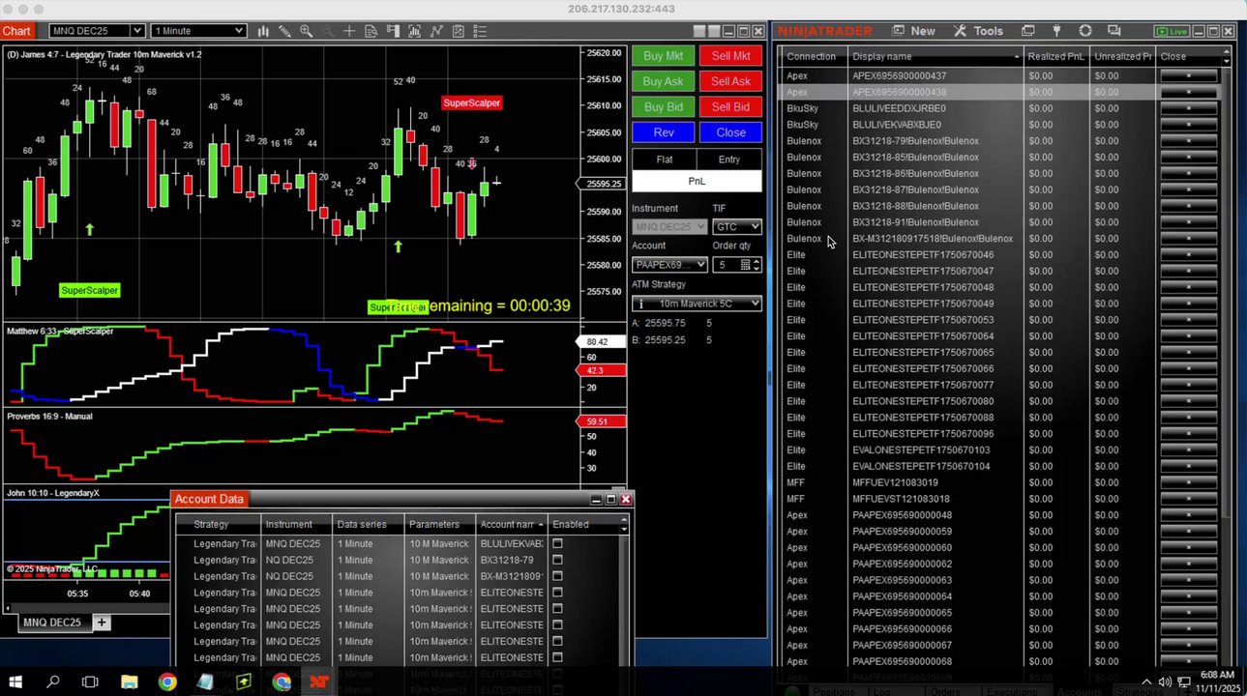Open the NinjaTrader Connections plug icon
Image resolution: width=1247 pixels, height=696 pixels.
point(1056,31)
